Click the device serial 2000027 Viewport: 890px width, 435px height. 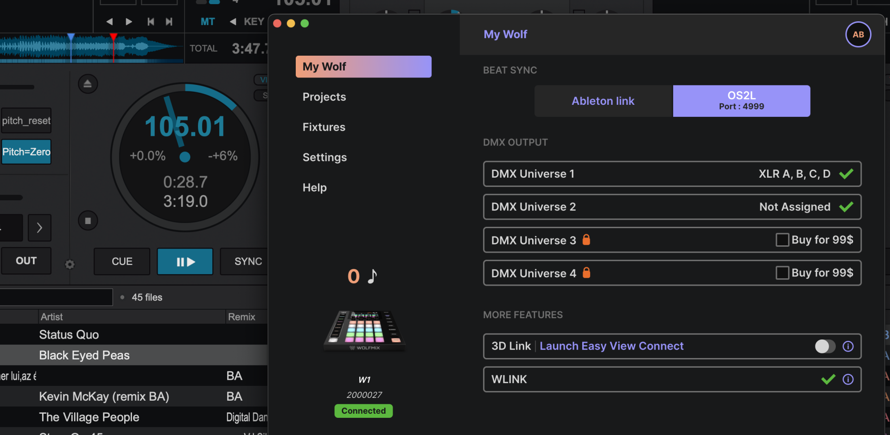[x=364, y=395]
